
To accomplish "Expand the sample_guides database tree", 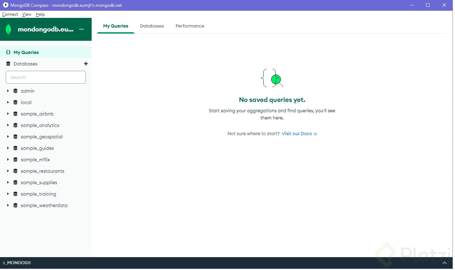I will click(8, 148).
